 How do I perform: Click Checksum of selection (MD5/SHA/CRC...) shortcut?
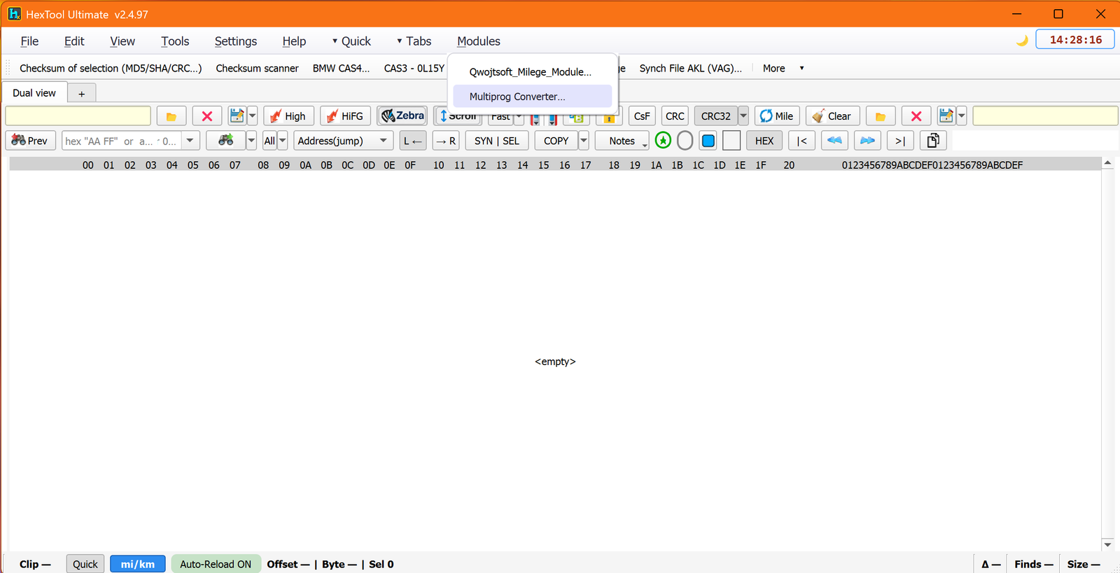point(111,68)
